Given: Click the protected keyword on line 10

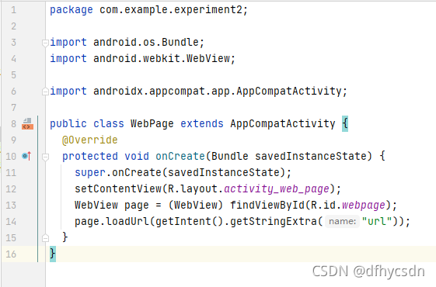Looking at the screenshot, I should (x=90, y=156).
